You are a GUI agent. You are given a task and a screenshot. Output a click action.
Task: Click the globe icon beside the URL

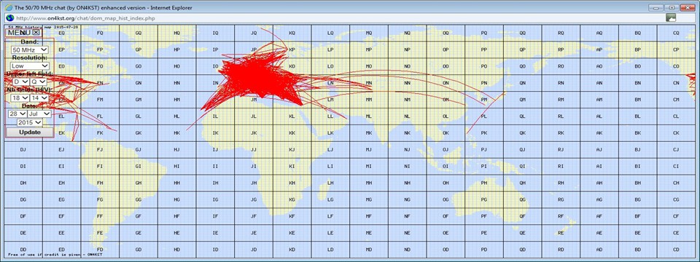click(x=9, y=17)
